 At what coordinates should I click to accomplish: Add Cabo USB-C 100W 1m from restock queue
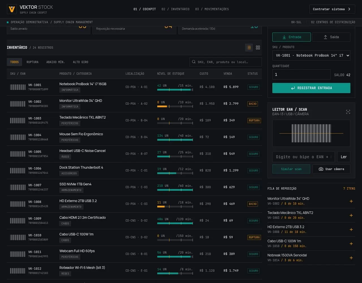click(351, 244)
